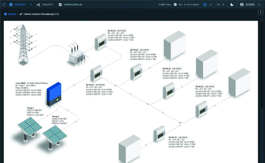This screenshot has height=163, width=265.
Task: Click the version status checkmark icon
Action: [x=175, y=5]
